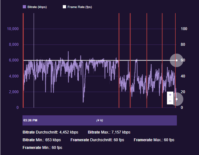Click the Bitrate Durchschnitt: 4,452 kbps text
Image resolution: width=199 pixels, height=155 pixels.
[x=50, y=132]
